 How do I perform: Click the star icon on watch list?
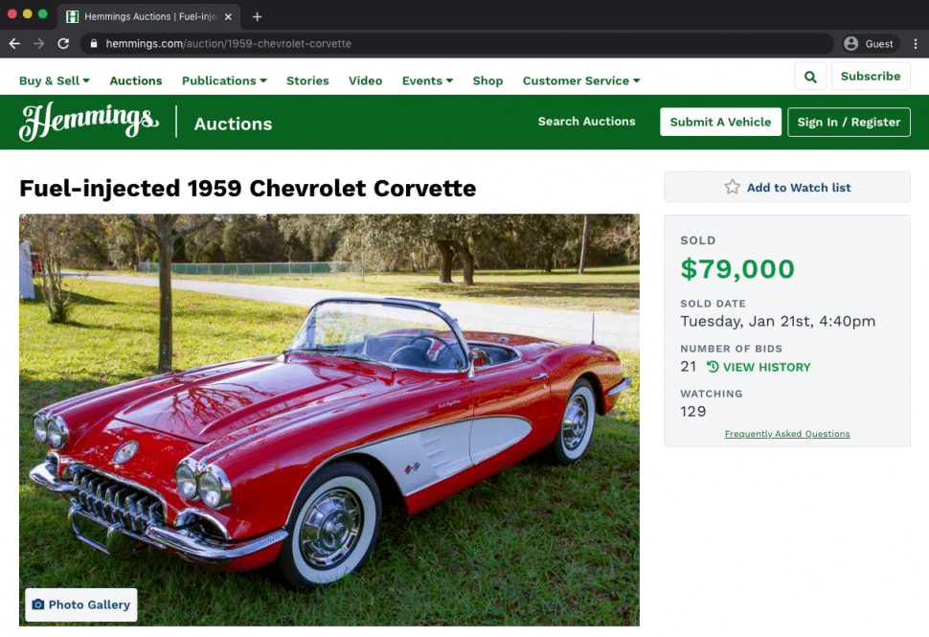click(x=732, y=187)
